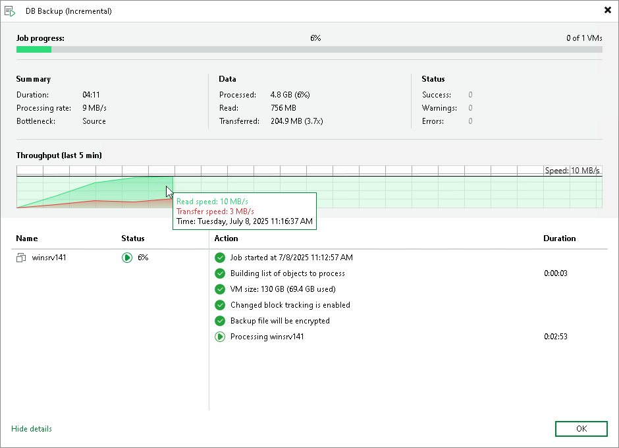
Task: Collapse the panel via Hide details link
Action: 32,429
